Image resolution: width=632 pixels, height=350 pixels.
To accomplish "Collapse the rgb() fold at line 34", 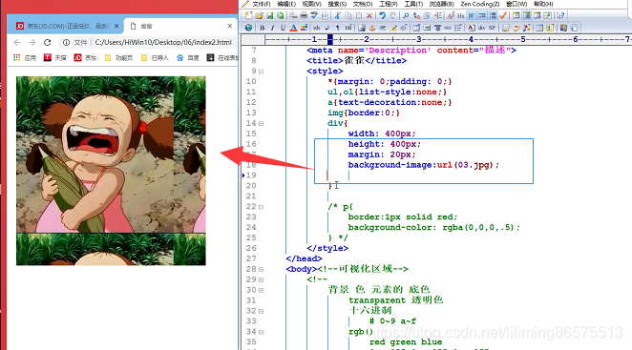I will (262, 332).
